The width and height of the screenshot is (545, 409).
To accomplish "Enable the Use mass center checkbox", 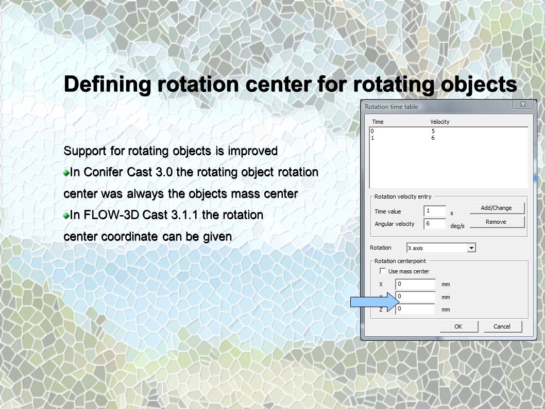I will point(383,271).
